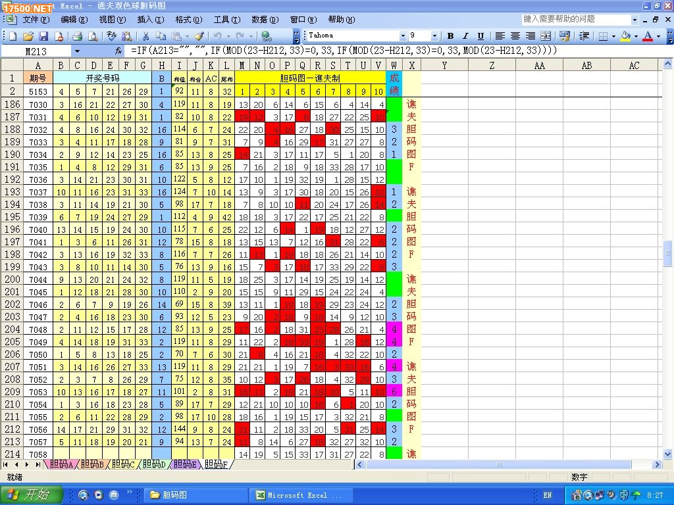This screenshot has width=674, height=505.
Task: Click the horizontal scrollbar right arrow
Action: pyautogui.click(x=656, y=465)
